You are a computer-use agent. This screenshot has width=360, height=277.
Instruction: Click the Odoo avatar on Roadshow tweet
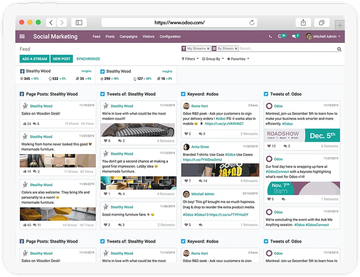pyautogui.click(x=269, y=106)
